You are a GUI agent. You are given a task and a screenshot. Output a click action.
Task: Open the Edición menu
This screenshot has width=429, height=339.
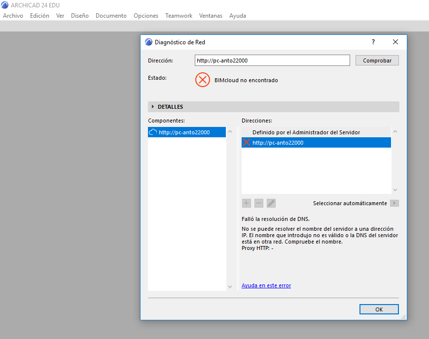(x=39, y=16)
